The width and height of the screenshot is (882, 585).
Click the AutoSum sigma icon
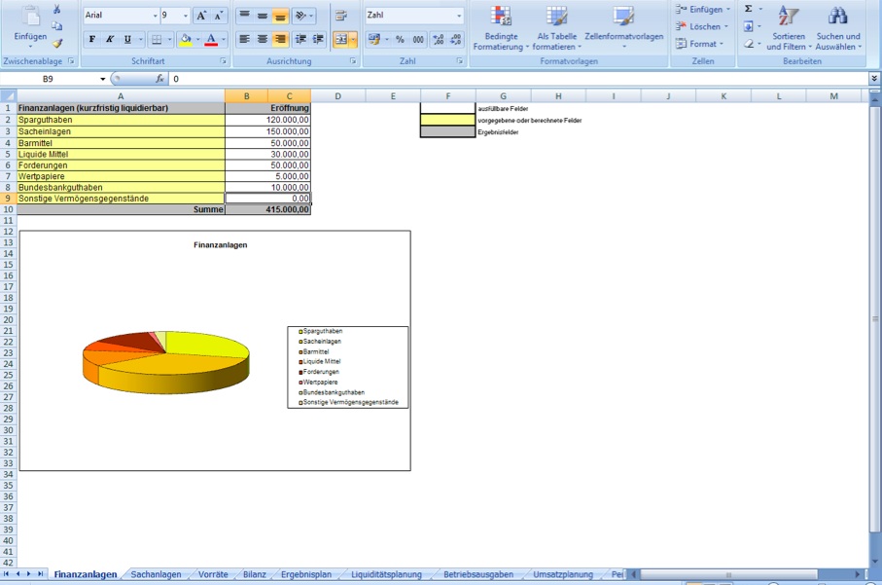pos(748,9)
